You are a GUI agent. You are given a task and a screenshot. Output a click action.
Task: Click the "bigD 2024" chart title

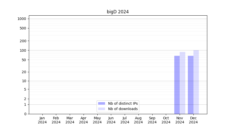118,12
